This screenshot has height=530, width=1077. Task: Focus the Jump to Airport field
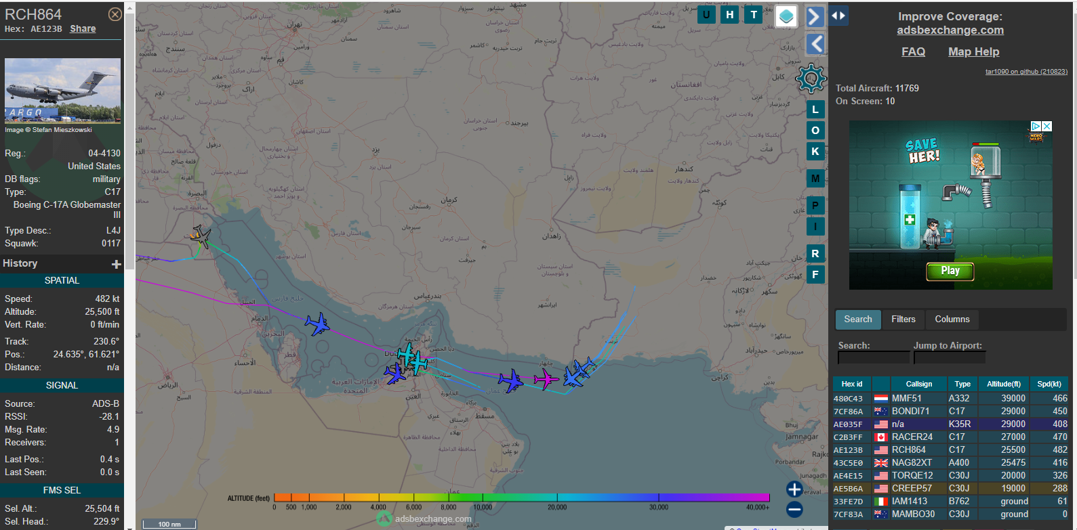pos(949,357)
